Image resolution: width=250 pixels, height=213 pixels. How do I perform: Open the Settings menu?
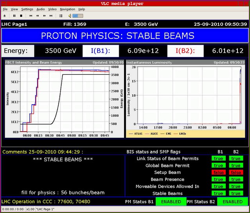click(x=27, y=9)
